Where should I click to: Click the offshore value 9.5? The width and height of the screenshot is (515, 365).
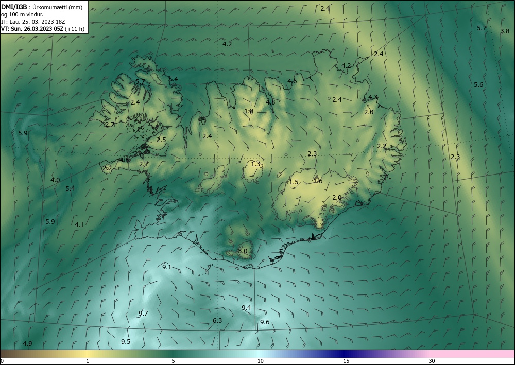[126, 342]
